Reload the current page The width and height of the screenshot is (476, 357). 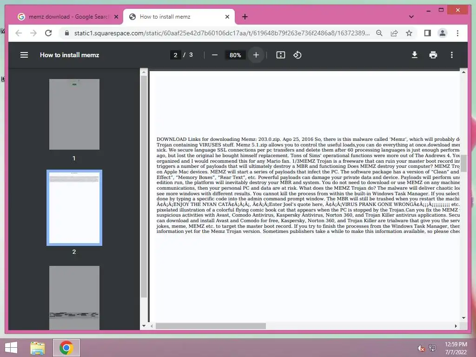pyautogui.click(x=48, y=33)
